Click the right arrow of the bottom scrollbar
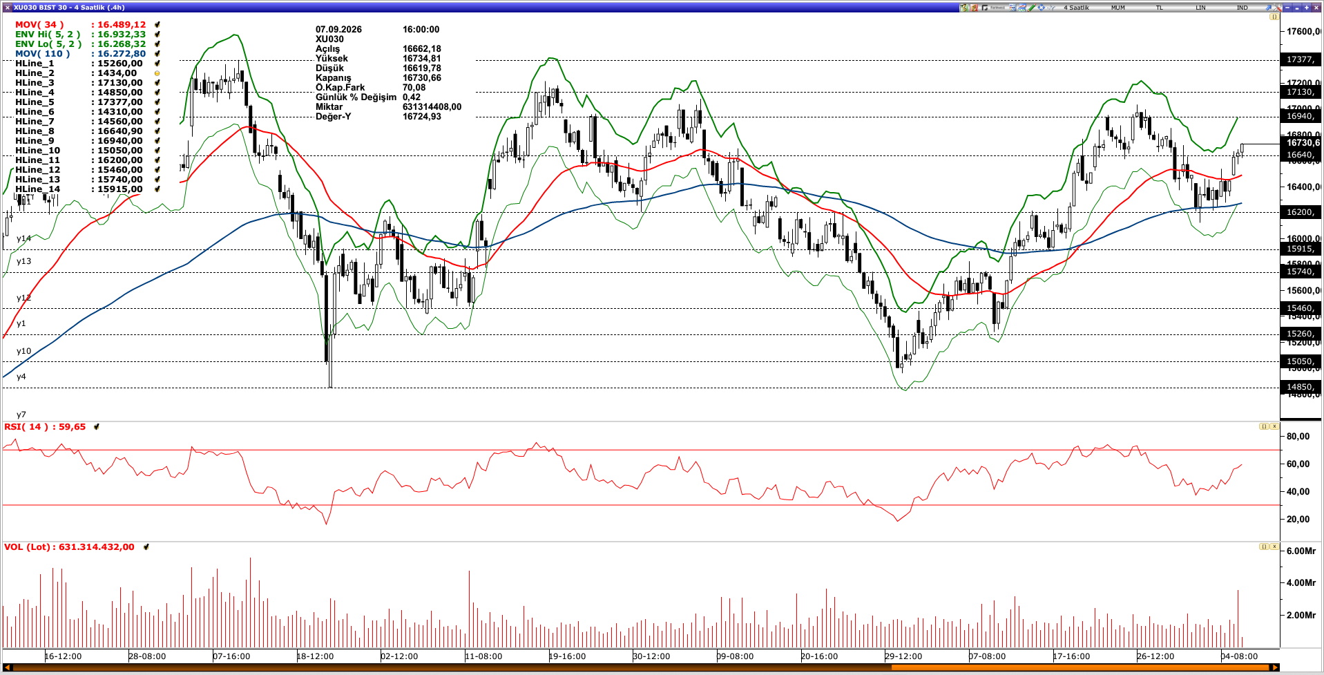The width and height of the screenshot is (1324, 675). point(1275,667)
